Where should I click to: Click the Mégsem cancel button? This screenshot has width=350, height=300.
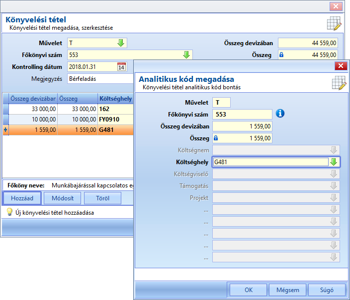coord(287,290)
